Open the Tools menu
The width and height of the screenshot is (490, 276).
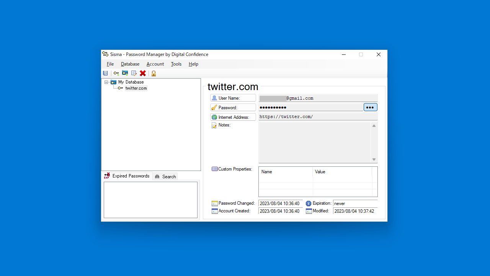point(176,64)
